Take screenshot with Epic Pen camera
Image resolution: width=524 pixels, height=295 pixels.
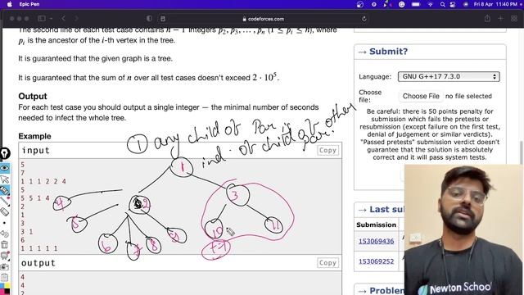[x=4, y=266]
